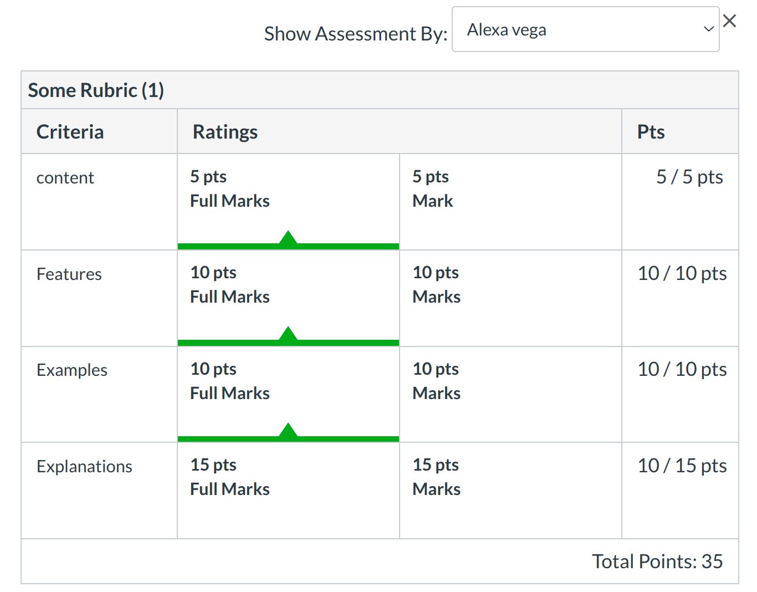This screenshot has width=757, height=592.
Task: Click the Explanations criterion name
Action: pyautogui.click(x=84, y=467)
